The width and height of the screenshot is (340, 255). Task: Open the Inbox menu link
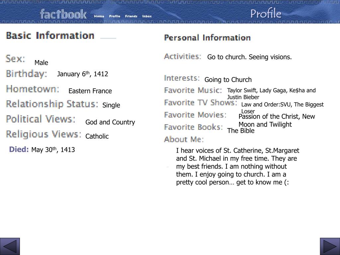[147, 16]
